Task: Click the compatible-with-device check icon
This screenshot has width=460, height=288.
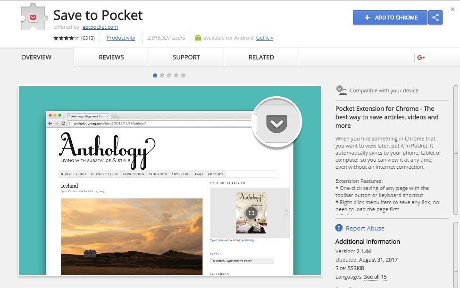Action: point(341,90)
